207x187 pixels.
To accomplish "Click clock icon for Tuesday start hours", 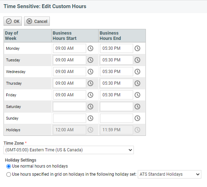I will point(90,60).
